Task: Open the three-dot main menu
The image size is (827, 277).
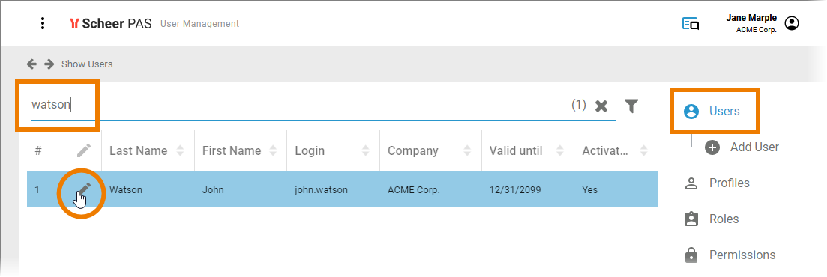Action: point(43,23)
